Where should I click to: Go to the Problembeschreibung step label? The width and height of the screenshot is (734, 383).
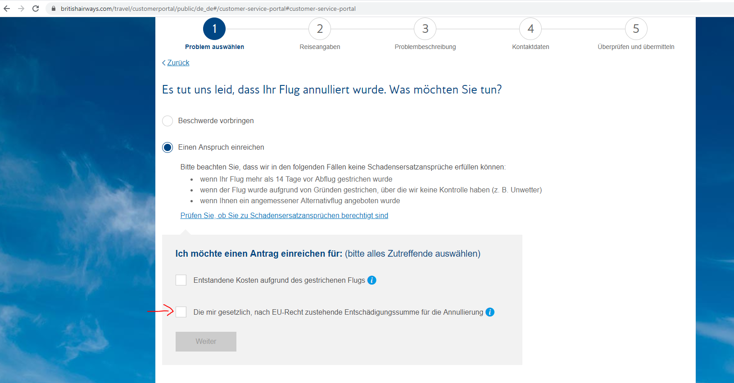(x=425, y=47)
